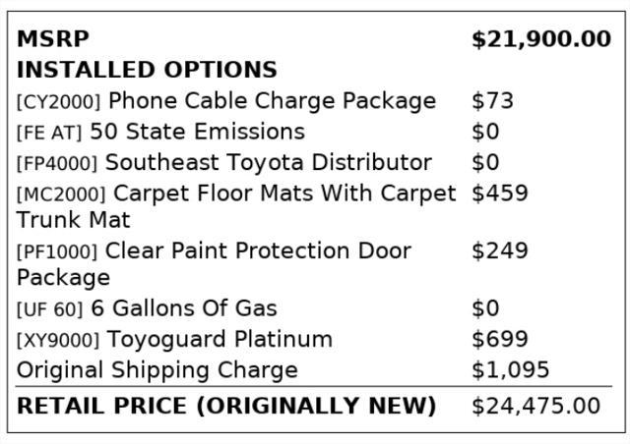Select the $24,475.00 retail price total
The height and width of the screenshot is (444, 630).
click(535, 406)
